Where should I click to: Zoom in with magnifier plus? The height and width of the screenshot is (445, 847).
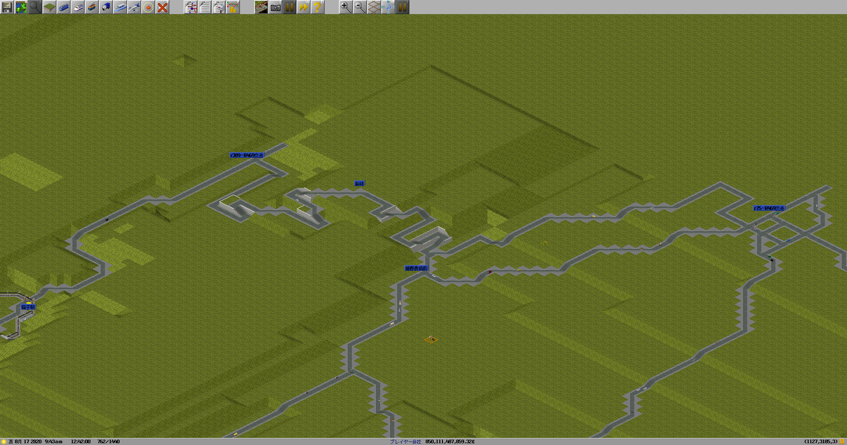tap(346, 7)
